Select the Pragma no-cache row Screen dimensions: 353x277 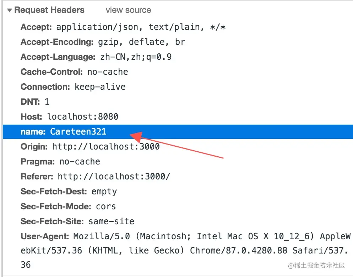60,161
